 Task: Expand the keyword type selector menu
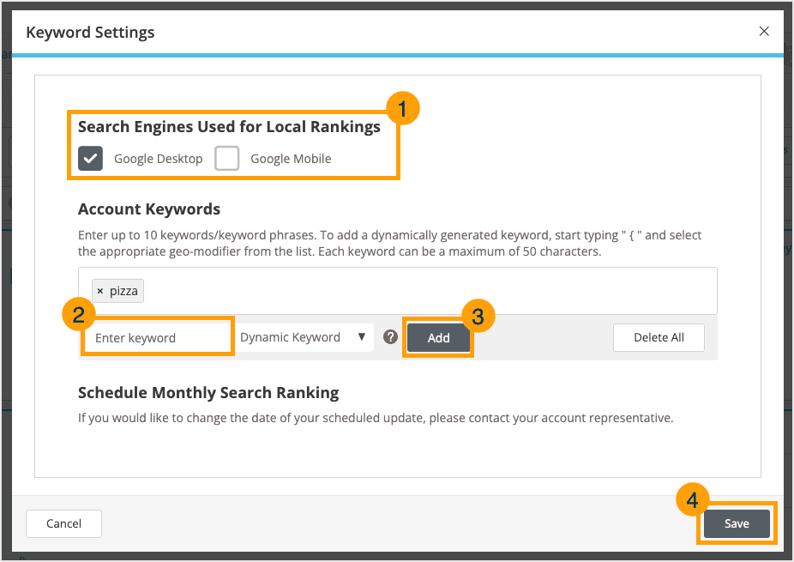click(x=304, y=337)
